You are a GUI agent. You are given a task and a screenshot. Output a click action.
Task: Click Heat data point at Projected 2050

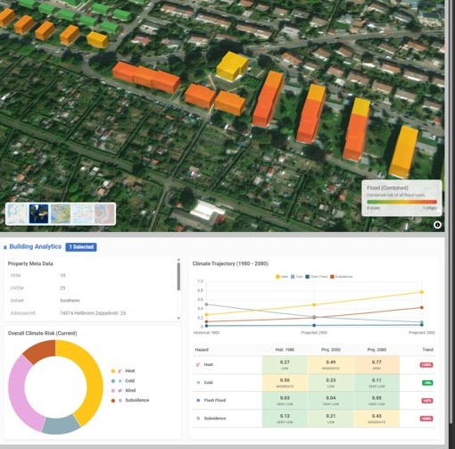[x=314, y=304]
